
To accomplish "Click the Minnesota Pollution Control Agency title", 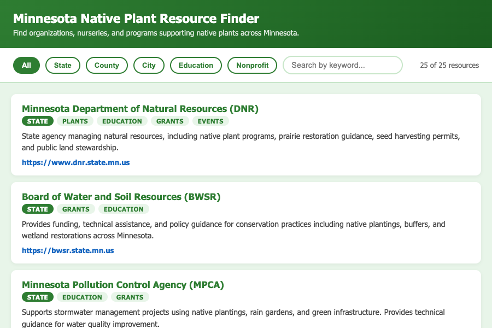I will click(x=122, y=285).
